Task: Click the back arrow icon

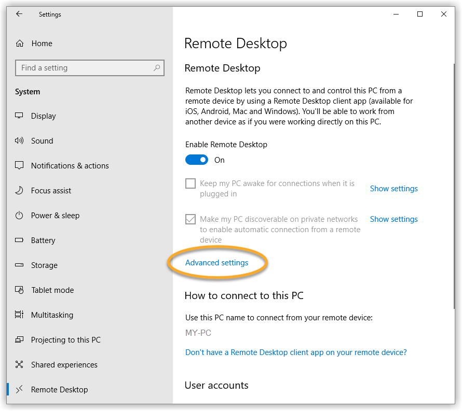Action: click(x=19, y=14)
